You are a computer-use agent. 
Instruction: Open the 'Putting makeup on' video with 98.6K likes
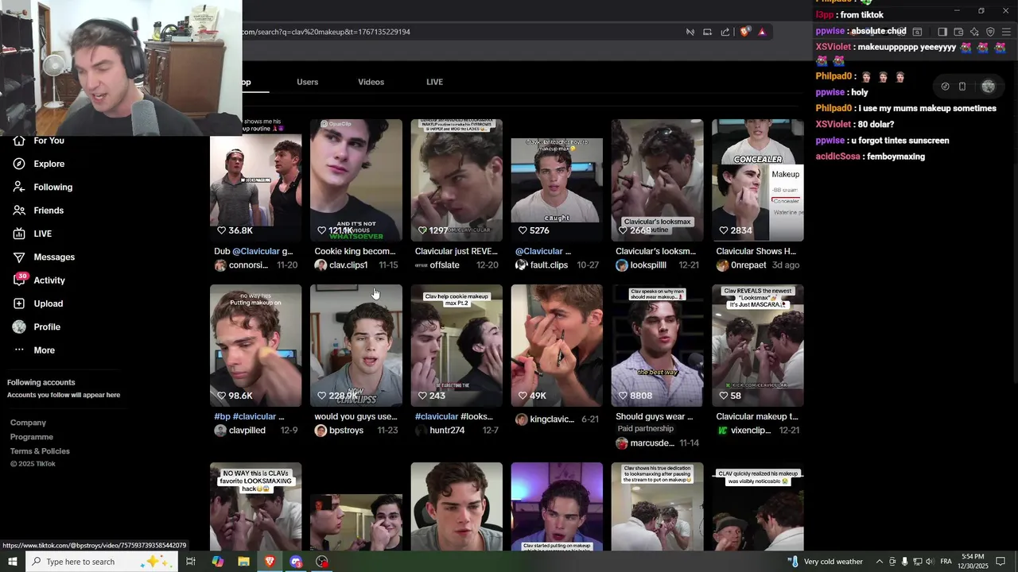pos(255,345)
